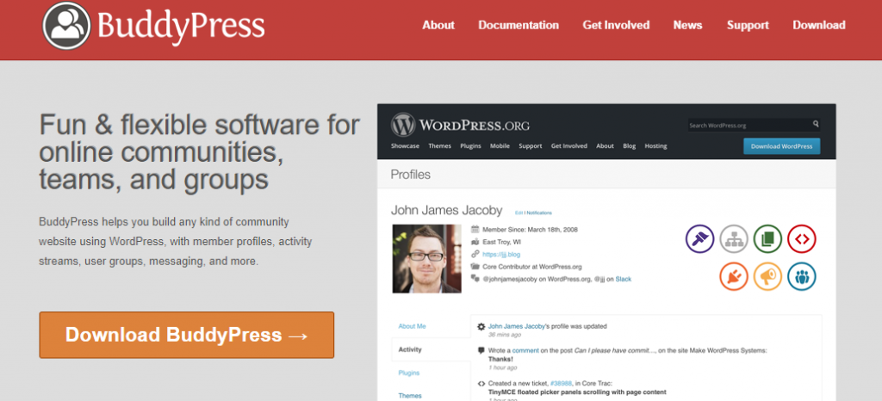The width and height of the screenshot is (882, 401).
Task: Click the red code brackets badge icon
Action: (x=802, y=238)
